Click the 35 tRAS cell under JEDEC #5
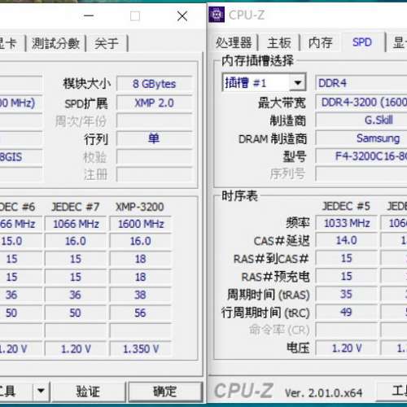 click(347, 295)
